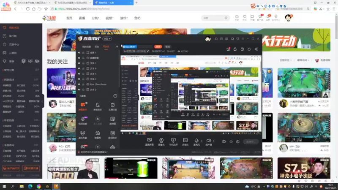Screen dimensions: 338x190
Task: Click the start streaming button
Action: 251,142
